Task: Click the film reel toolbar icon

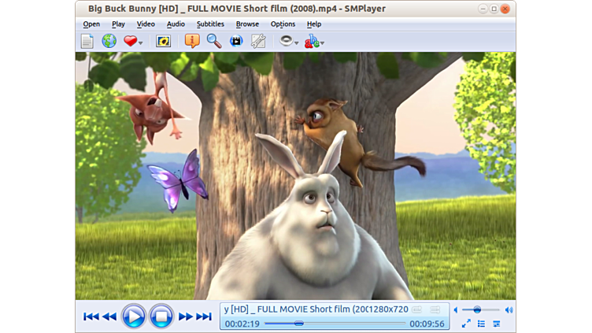Action: pyautogui.click(x=236, y=41)
